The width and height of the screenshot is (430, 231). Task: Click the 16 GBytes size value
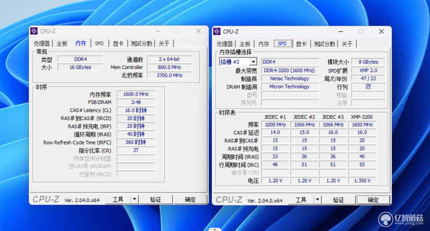click(80, 67)
